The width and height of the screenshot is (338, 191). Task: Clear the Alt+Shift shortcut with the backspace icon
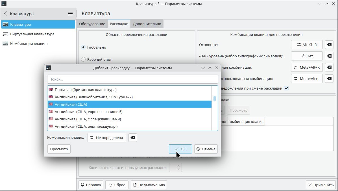tap(329, 45)
